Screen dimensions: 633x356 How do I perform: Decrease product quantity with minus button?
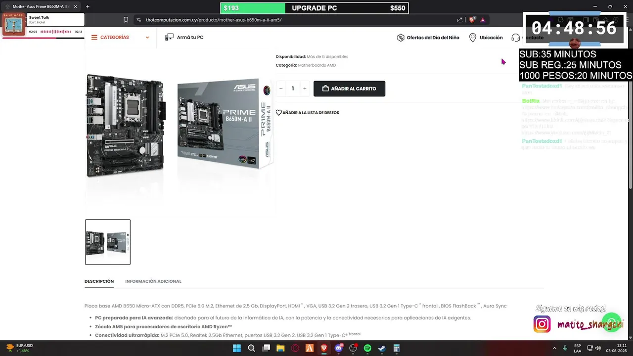coord(281,89)
